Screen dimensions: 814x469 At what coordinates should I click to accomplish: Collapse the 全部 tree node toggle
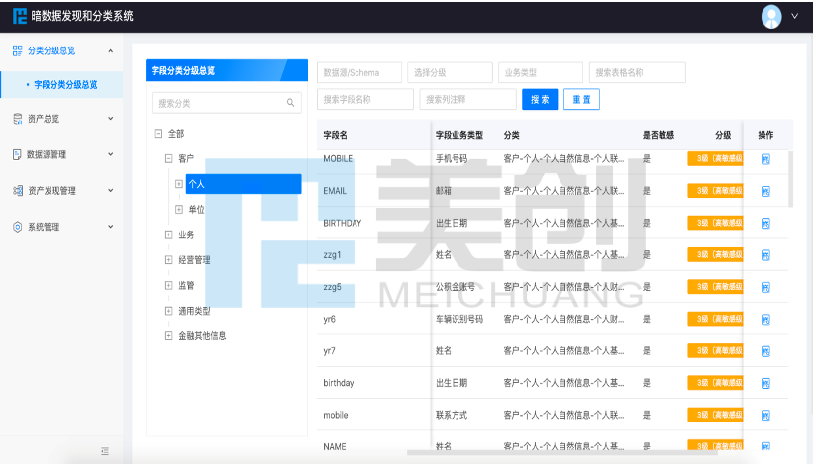tap(158, 134)
